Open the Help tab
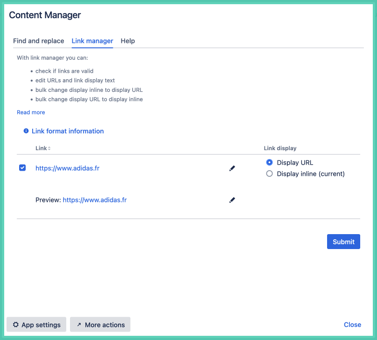The width and height of the screenshot is (377, 340). click(x=128, y=41)
